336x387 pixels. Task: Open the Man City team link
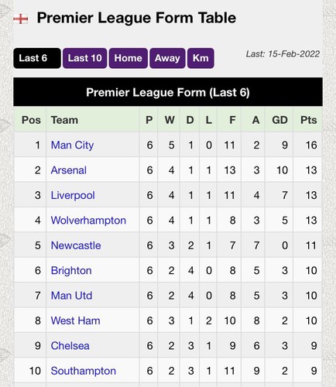tap(72, 145)
